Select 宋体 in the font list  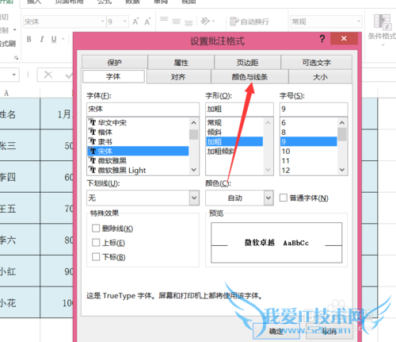pyautogui.click(x=138, y=151)
